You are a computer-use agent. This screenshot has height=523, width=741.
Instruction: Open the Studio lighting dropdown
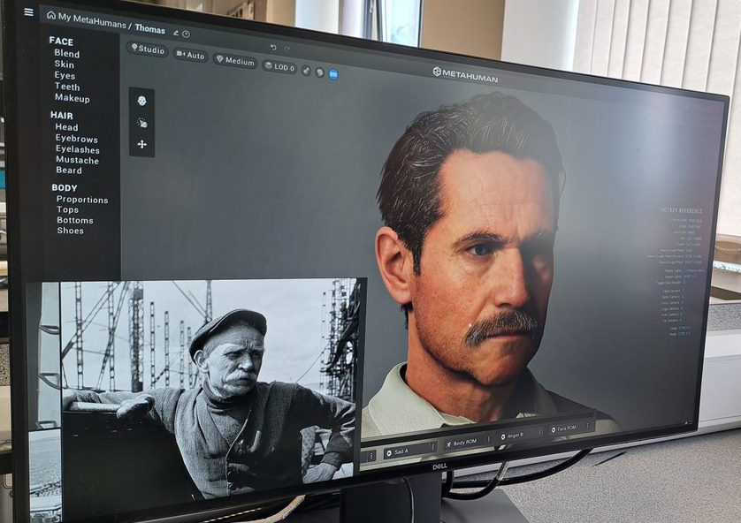click(x=148, y=49)
